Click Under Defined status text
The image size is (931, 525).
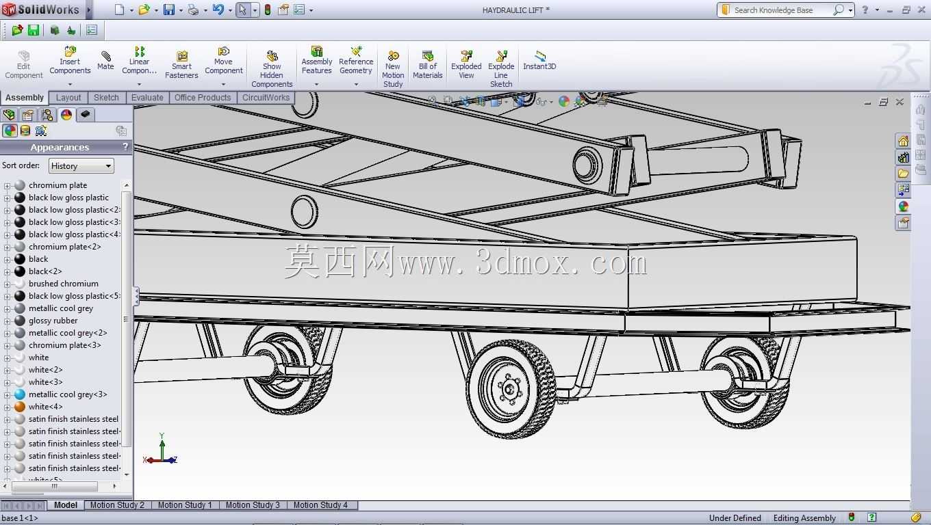coord(735,518)
